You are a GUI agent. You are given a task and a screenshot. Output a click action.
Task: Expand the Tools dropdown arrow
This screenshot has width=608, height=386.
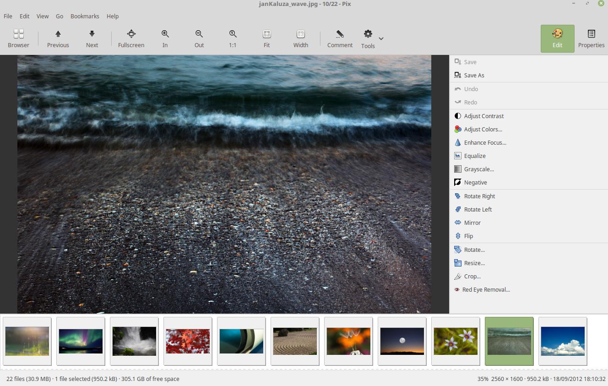point(381,38)
